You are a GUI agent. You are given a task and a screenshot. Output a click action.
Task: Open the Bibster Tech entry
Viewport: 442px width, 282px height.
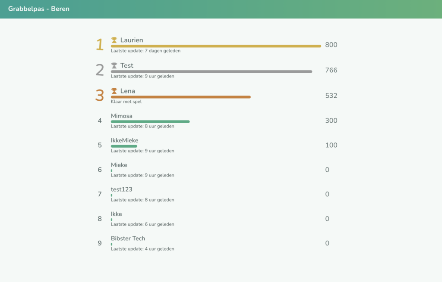128,239
